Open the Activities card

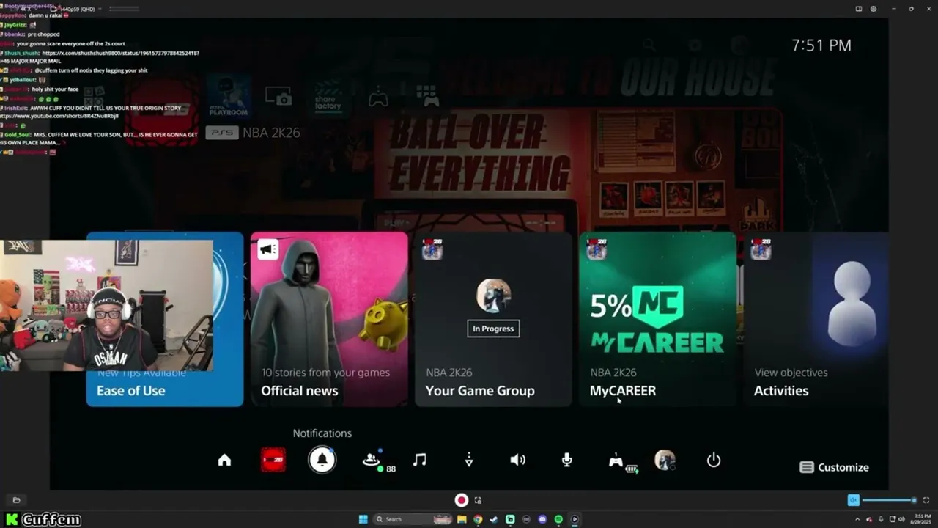[816, 319]
